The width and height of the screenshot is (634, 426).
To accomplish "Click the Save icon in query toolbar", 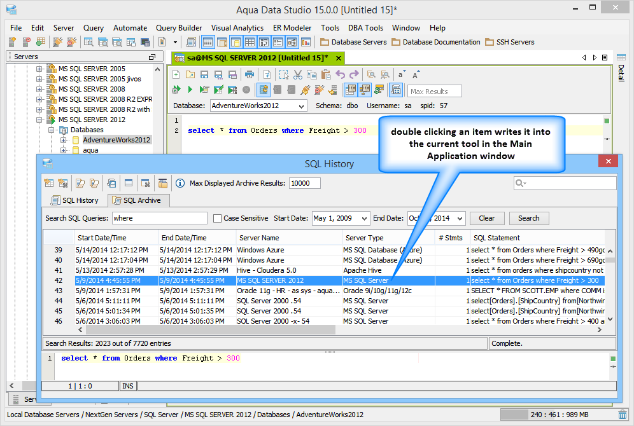I will (x=204, y=74).
